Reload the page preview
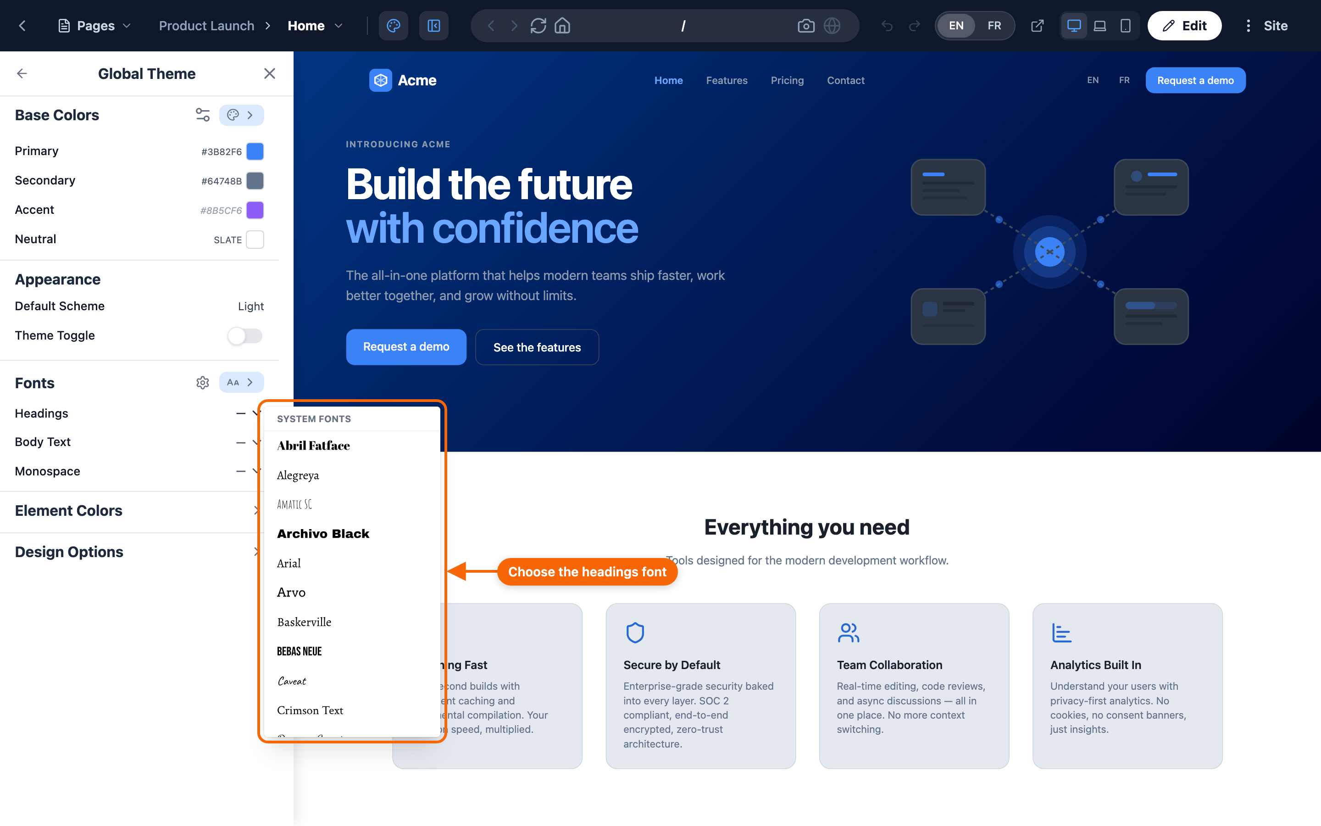The width and height of the screenshot is (1321, 826). [538, 26]
